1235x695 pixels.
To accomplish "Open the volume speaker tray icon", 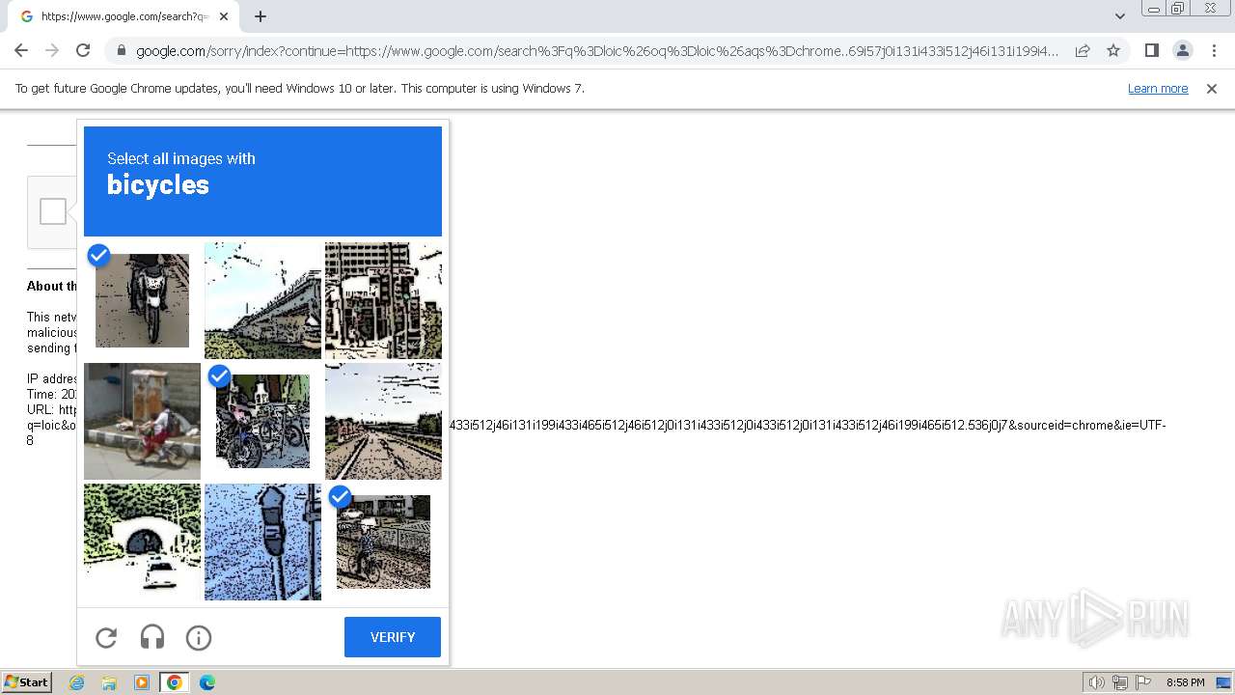I will tap(1096, 682).
